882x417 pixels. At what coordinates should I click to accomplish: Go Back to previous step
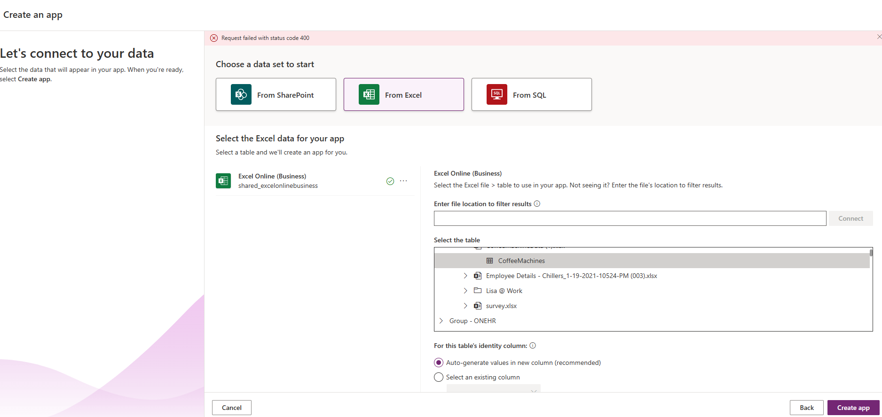coord(807,408)
